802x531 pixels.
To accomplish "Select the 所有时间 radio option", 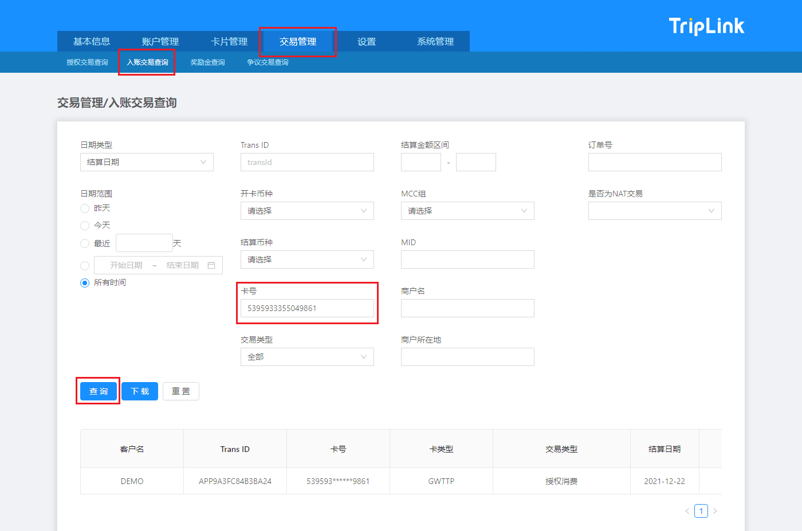I will click(x=85, y=283).
